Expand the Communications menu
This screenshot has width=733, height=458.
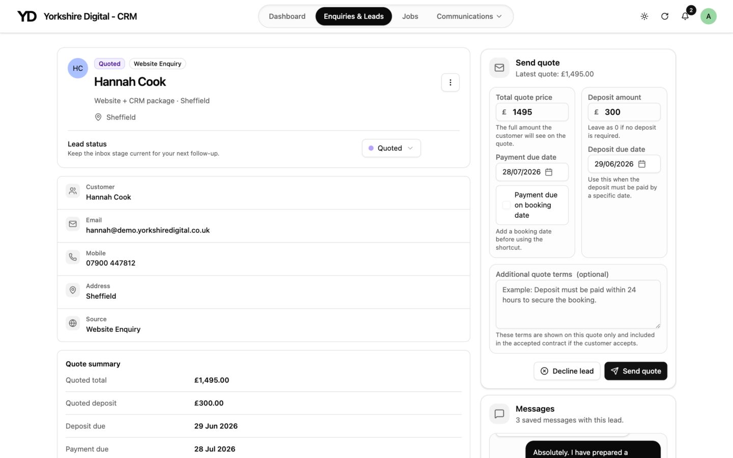click(469, 16)
